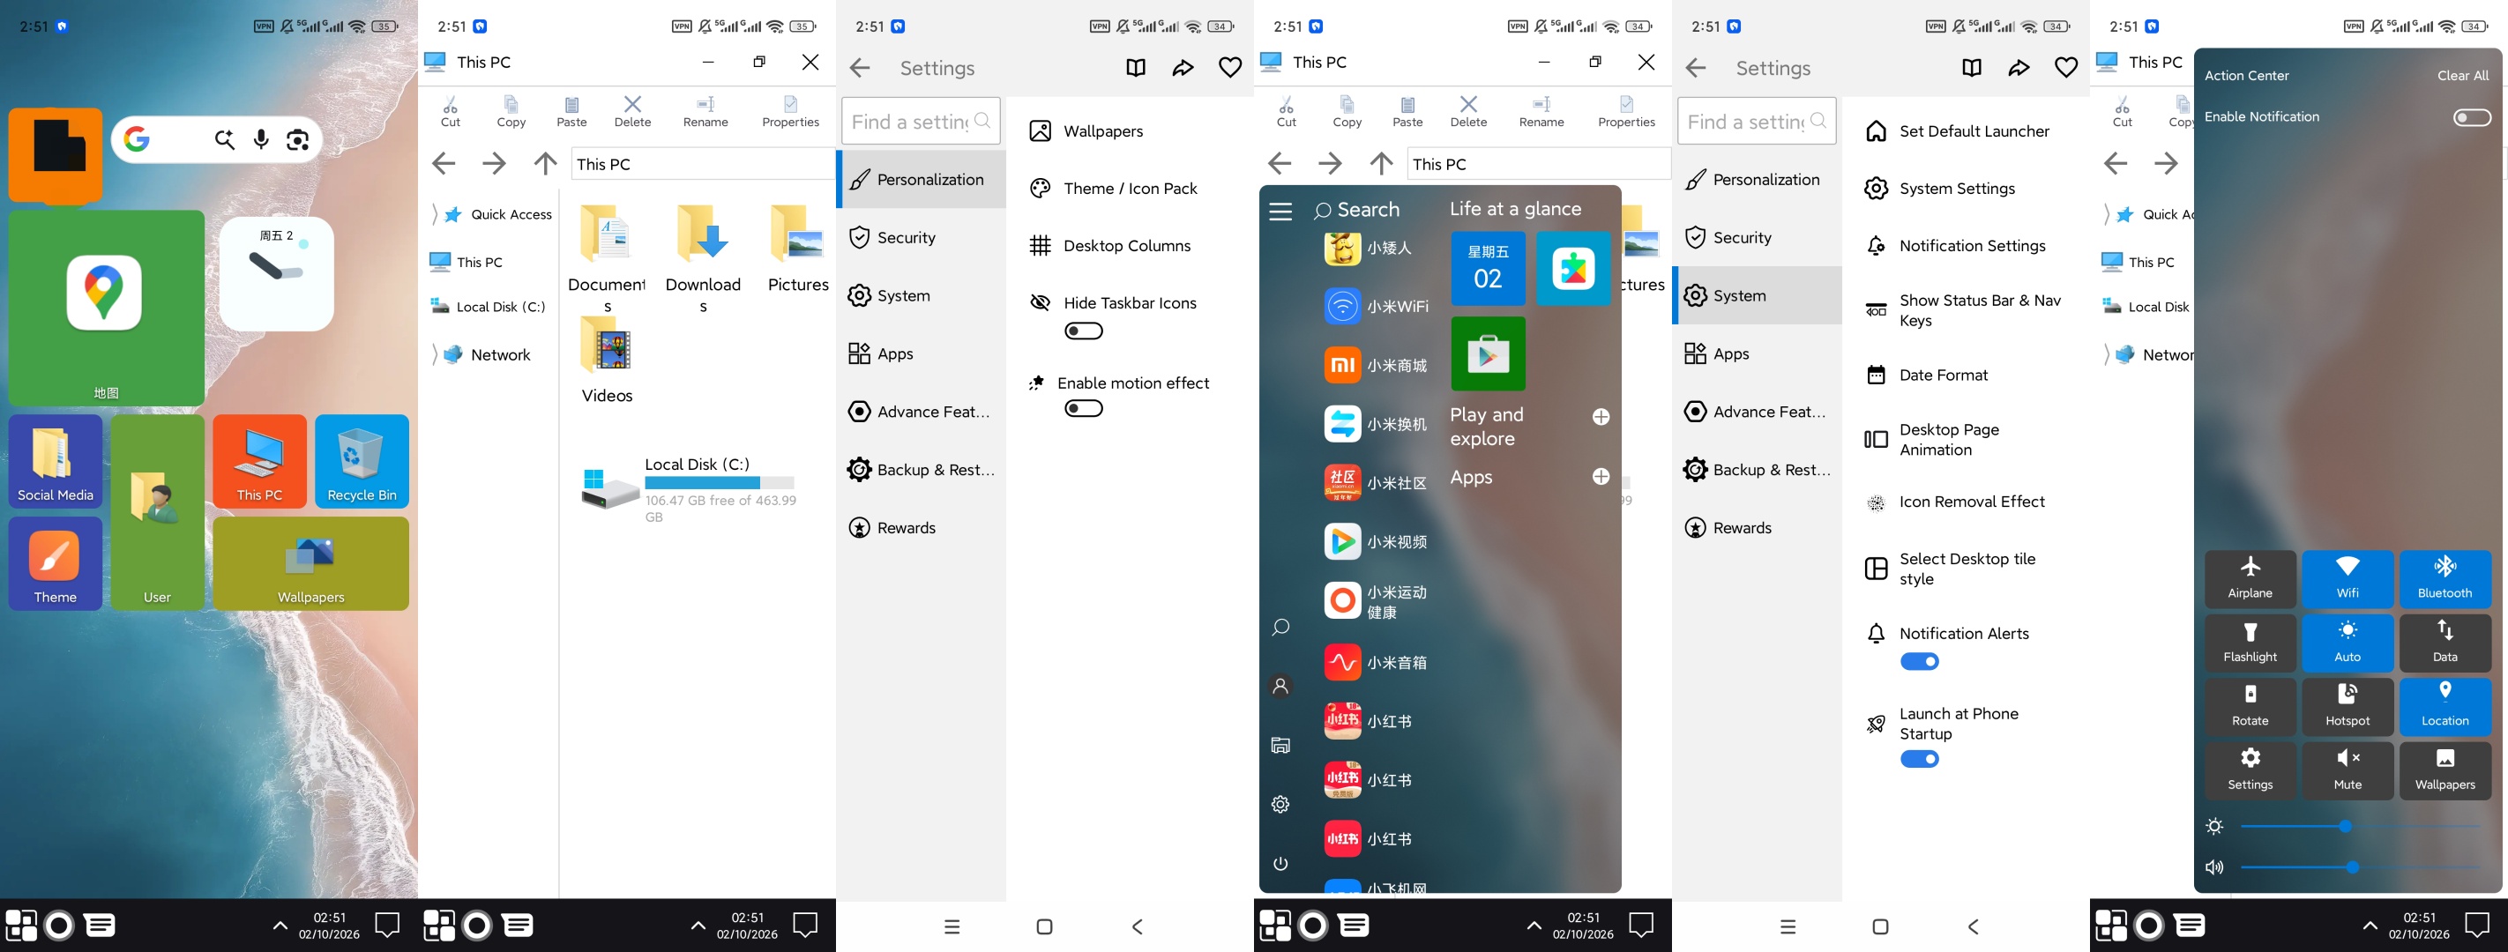Open the Videos folder in This PC
Viewport: 2508px width, 952px height.
pyautogui.click(x=607, y=362)
